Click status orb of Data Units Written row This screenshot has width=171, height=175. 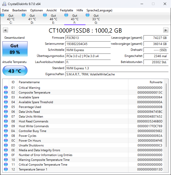6,116
